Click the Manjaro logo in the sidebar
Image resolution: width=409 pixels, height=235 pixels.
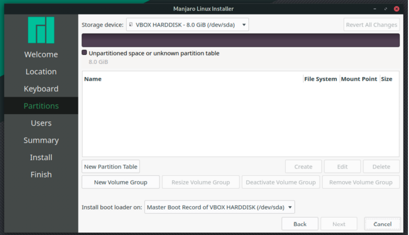pos(41,30)
